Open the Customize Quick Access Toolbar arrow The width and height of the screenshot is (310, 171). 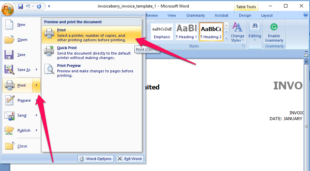tap(49, 6)
